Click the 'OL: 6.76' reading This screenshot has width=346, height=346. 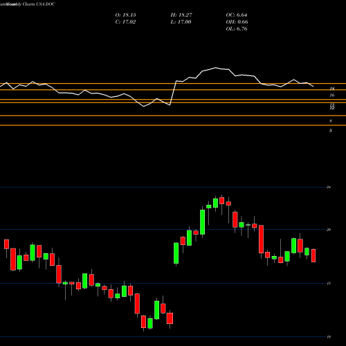(x=237, y=29)
